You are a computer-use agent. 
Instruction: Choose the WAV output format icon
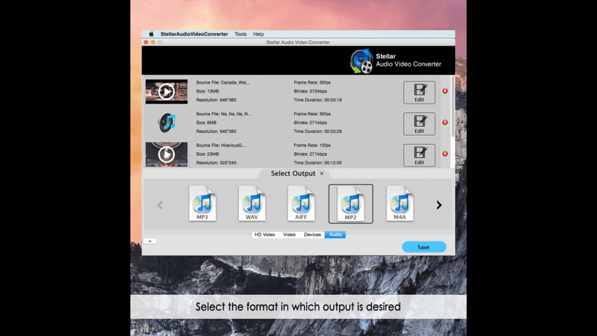tap(252, 204)
